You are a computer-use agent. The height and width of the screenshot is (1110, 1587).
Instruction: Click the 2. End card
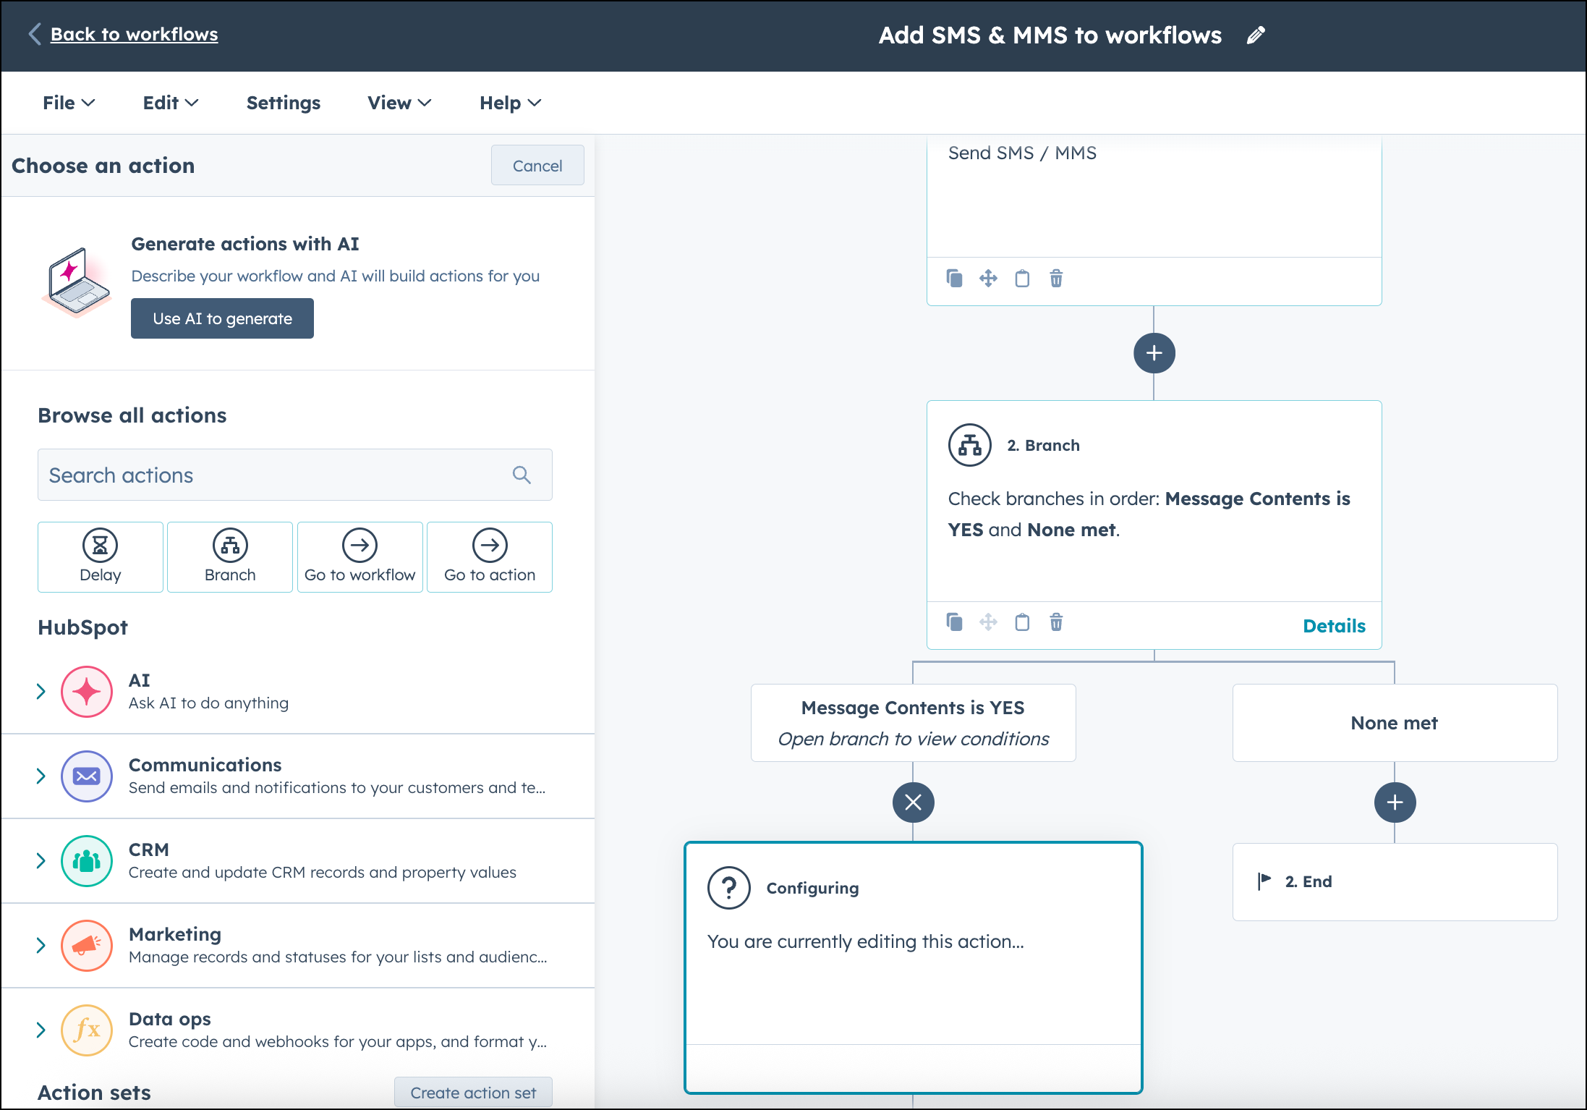tap(1395, 881)
